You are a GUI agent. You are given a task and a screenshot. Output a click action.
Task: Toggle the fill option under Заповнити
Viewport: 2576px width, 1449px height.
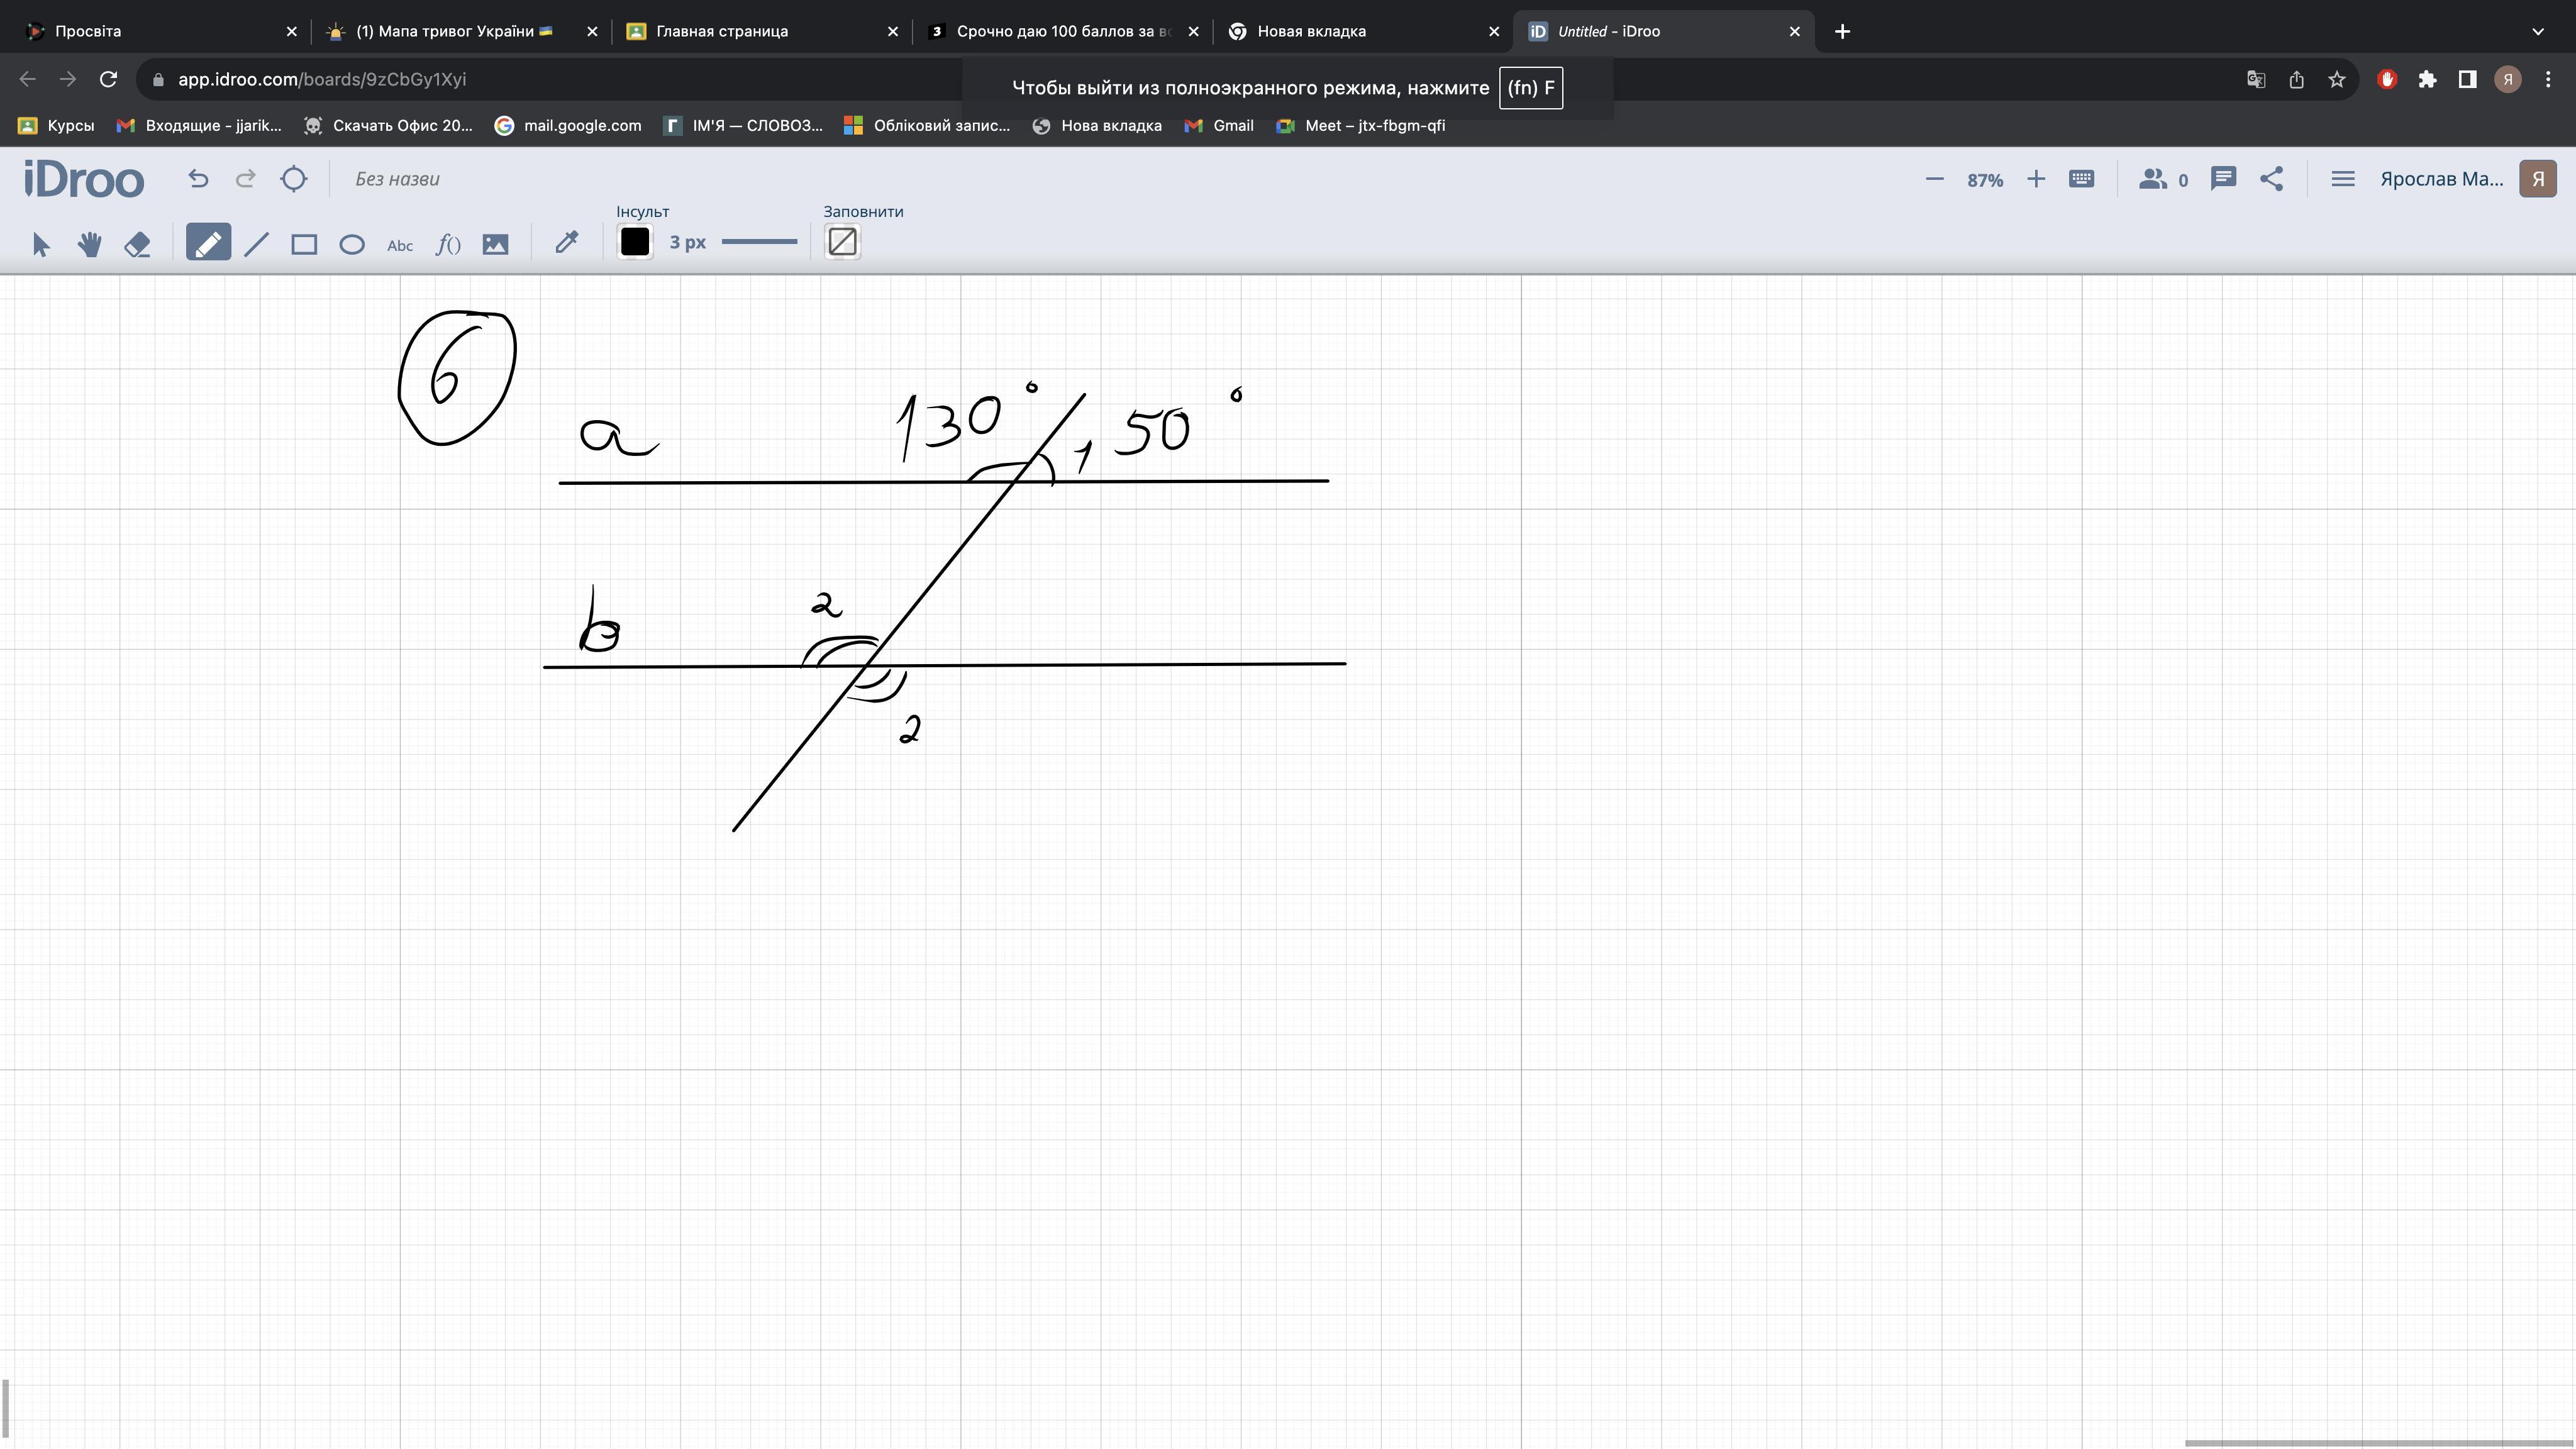coord(842,242)
